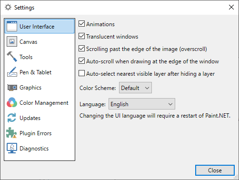Click the Graphics card icon
The image size is (239, 180).
[x=12, y=88]
